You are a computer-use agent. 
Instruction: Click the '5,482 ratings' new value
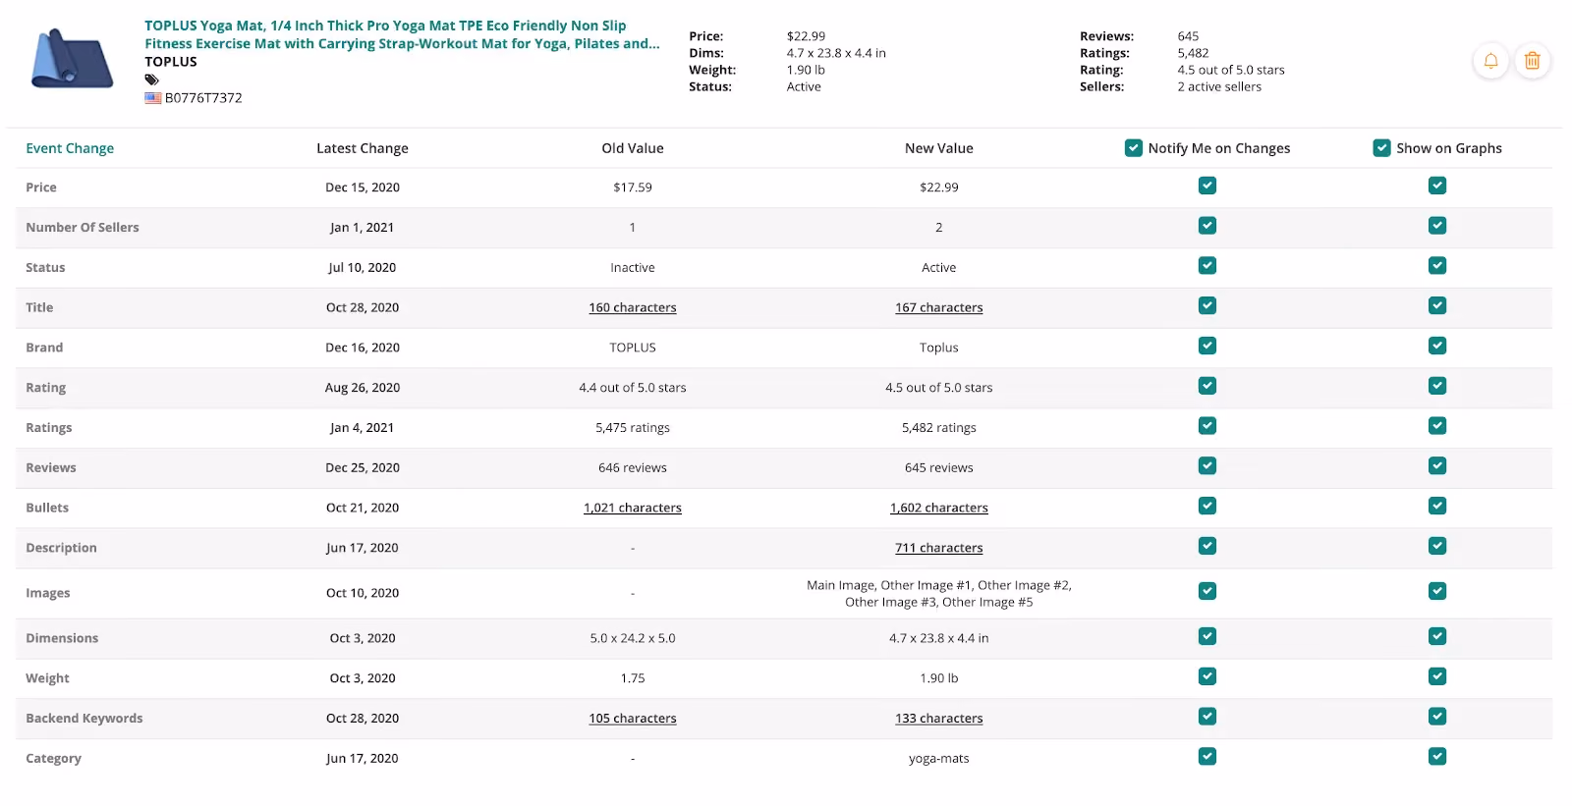click(939, 428)
